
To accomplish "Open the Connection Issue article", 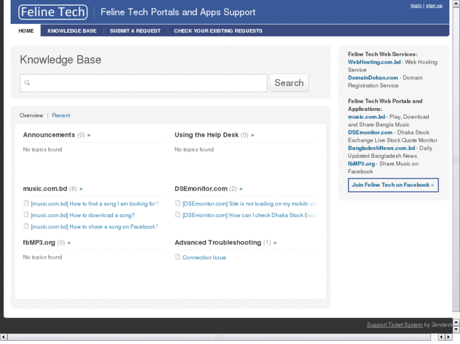I will click(x=204, y=258).
